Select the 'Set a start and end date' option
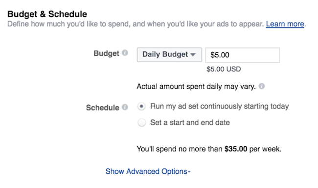Viewport: 318px width, 188px height. tap(141, 122)
